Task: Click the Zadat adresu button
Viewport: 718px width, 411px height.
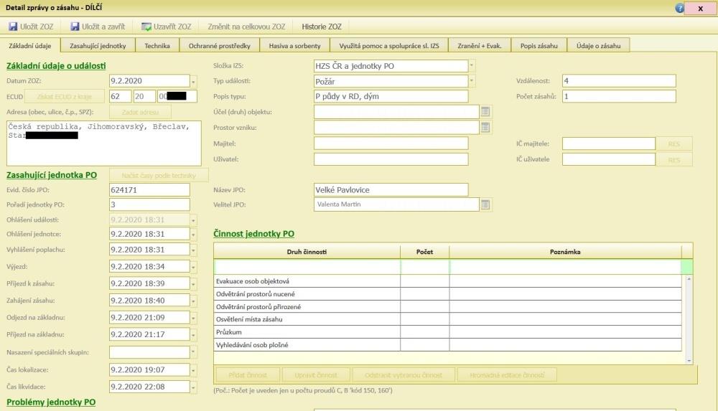Action: (x=140, y=112)
